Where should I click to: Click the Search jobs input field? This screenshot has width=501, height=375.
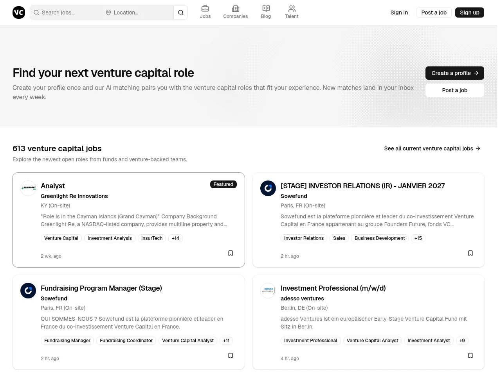(66, 12)
